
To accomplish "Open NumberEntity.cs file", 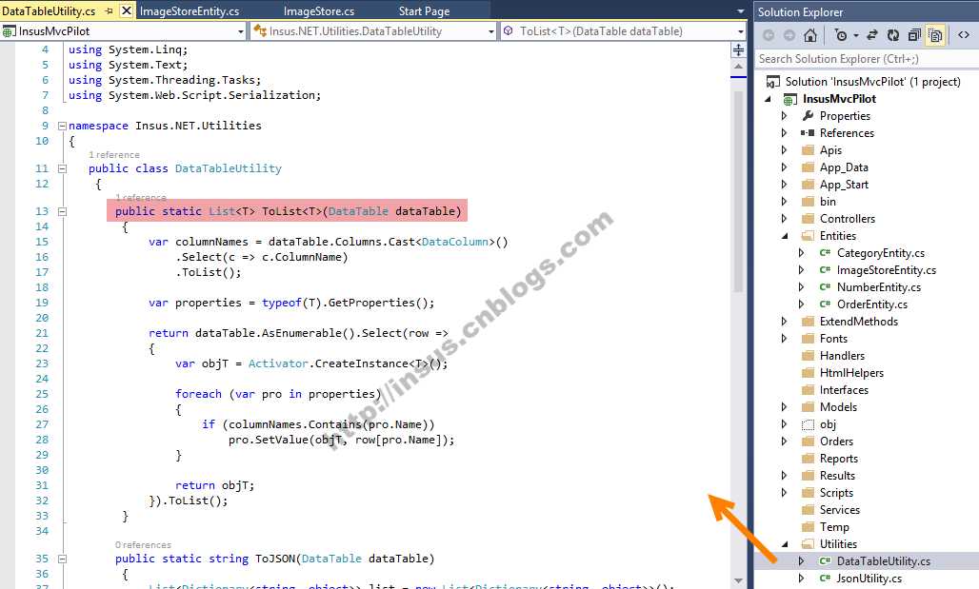I will [878, 287].
